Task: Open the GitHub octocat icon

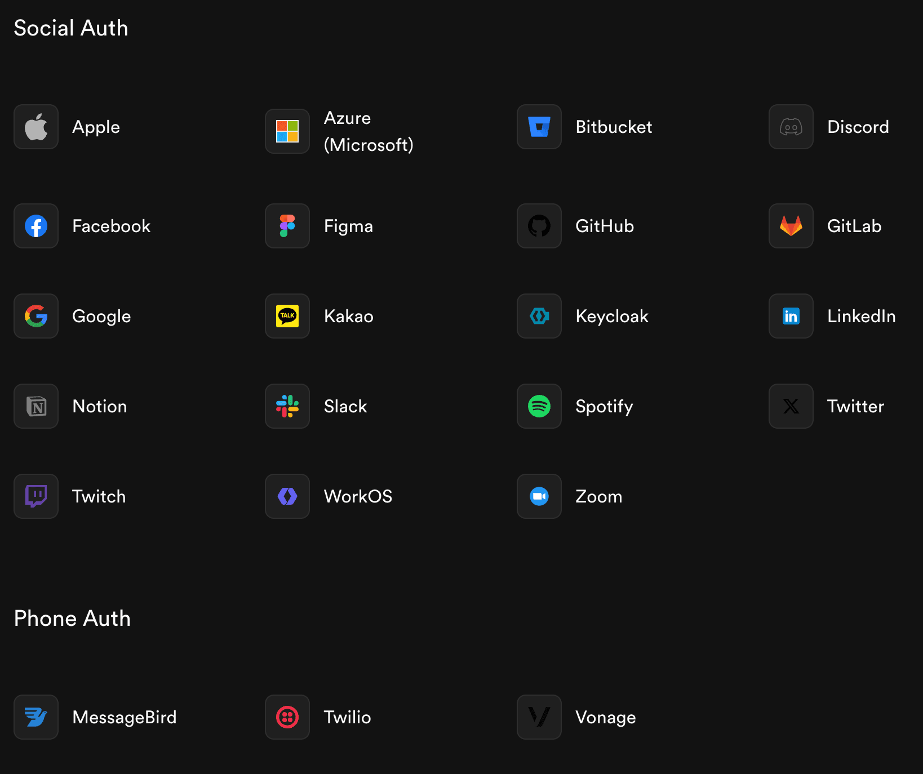Action: 539,226
